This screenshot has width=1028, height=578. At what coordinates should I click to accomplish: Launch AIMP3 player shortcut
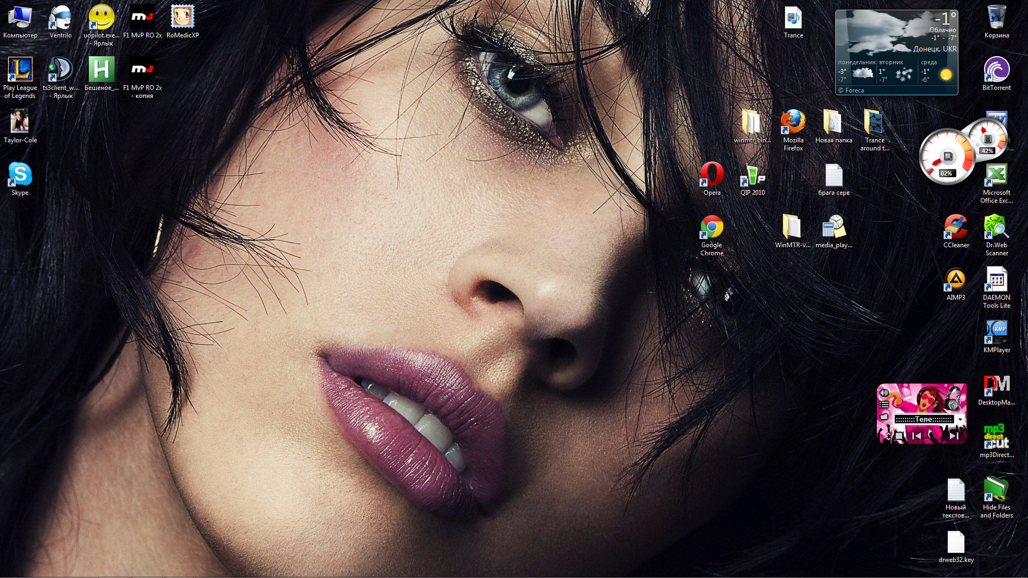pyautogui.click(x=956, y=284)
